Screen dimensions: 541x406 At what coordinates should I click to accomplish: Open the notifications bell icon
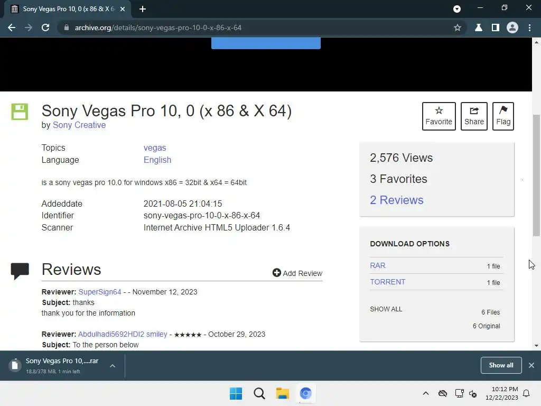[526, 393]
